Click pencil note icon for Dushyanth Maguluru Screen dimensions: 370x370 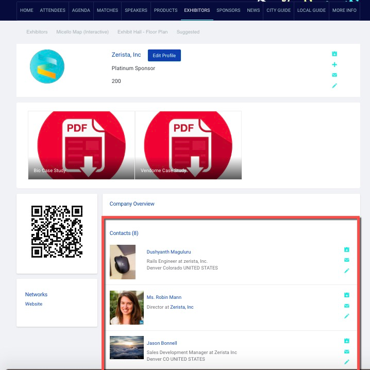(347, 271)
